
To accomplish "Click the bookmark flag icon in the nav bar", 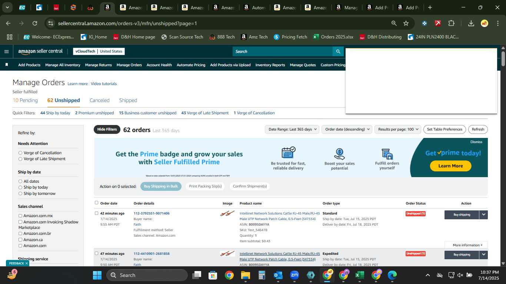I will (6, 65).
